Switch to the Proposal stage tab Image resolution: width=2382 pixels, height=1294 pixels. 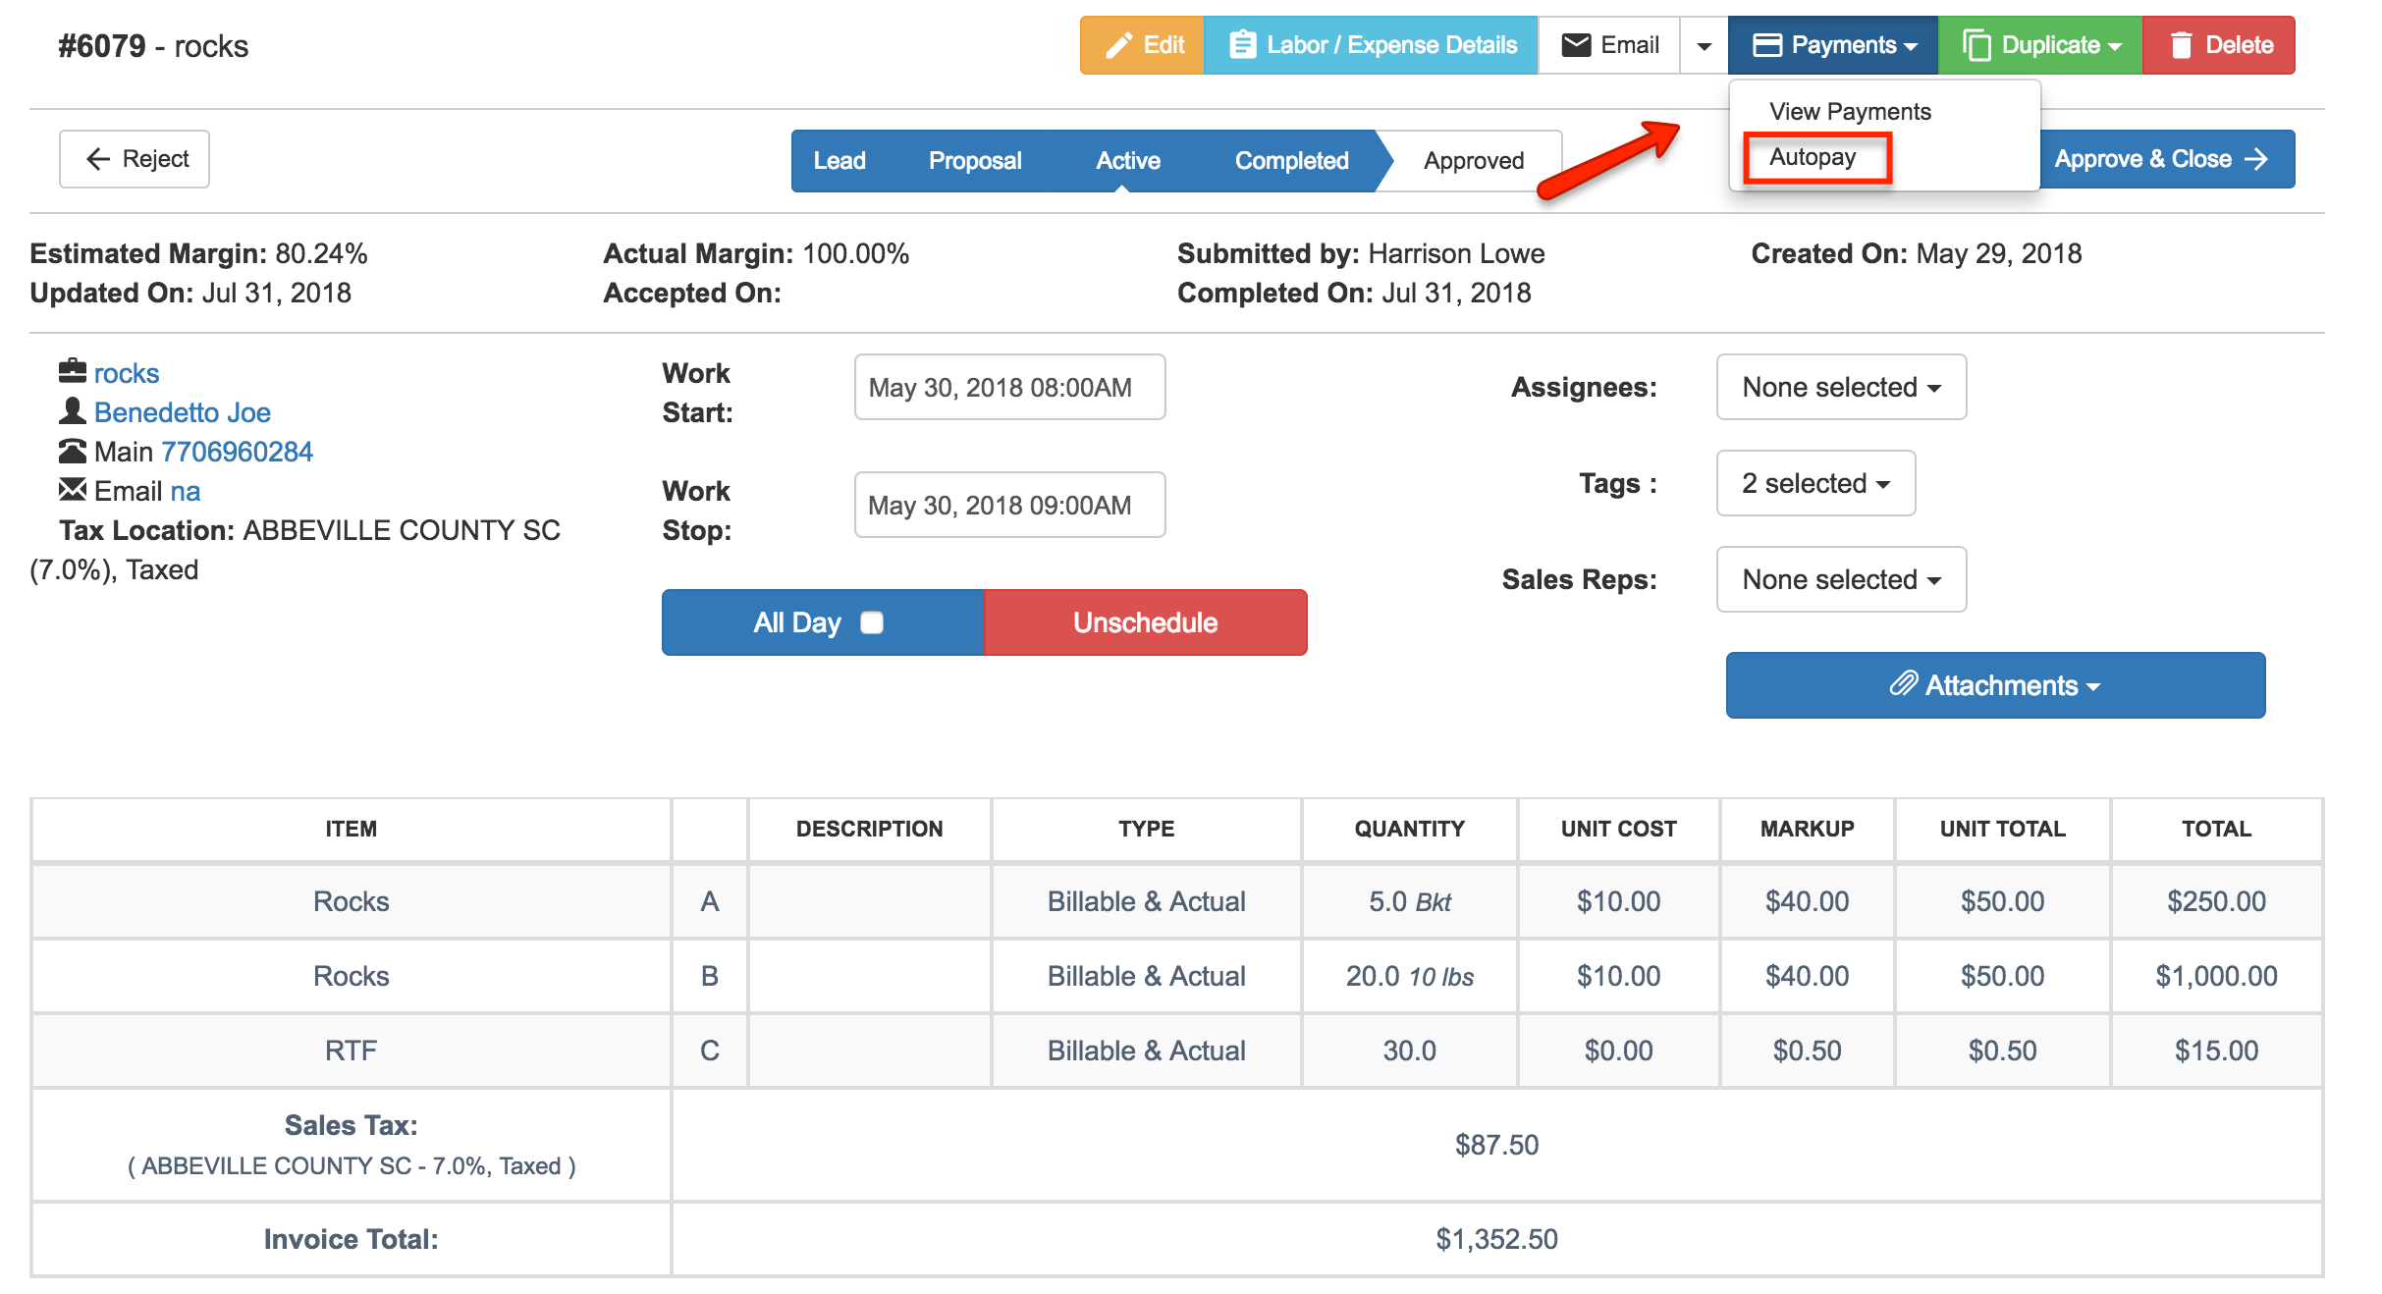(974, 161)
